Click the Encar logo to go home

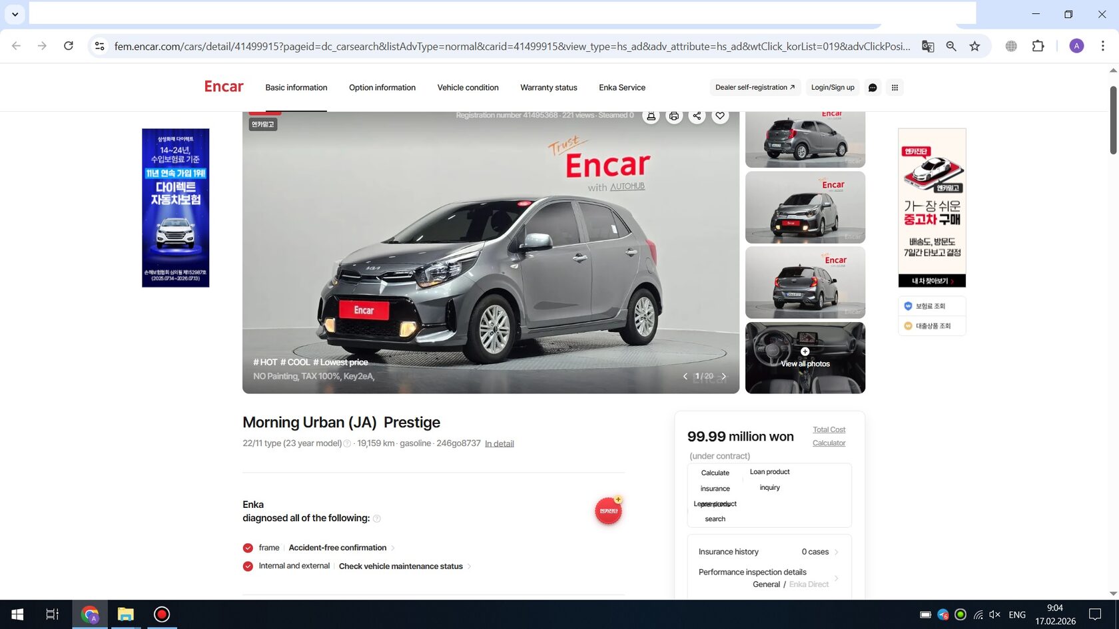224,87
